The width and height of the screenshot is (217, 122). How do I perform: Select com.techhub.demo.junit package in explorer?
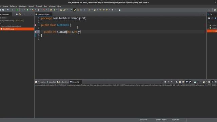(11, 26)
